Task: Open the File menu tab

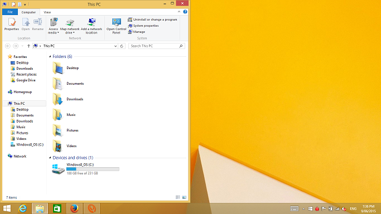Action: pos(10,12)
